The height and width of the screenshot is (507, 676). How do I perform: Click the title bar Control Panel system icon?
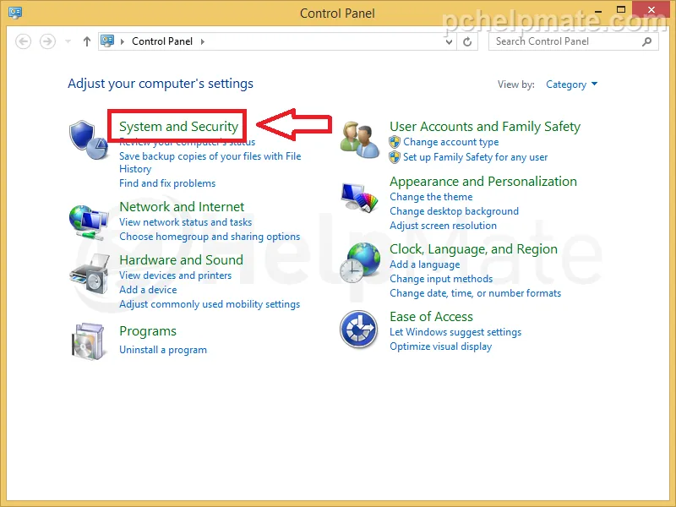pyautogui.click(x=15, y=13)
